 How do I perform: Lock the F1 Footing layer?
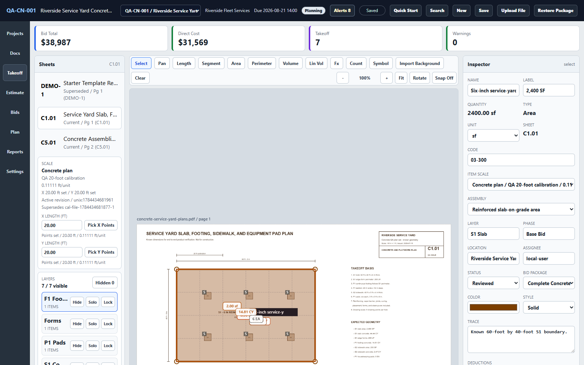coord(108,302)
